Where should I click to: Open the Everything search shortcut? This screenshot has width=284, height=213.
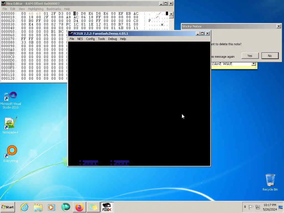pyautogui.click(x=11, y=154)
